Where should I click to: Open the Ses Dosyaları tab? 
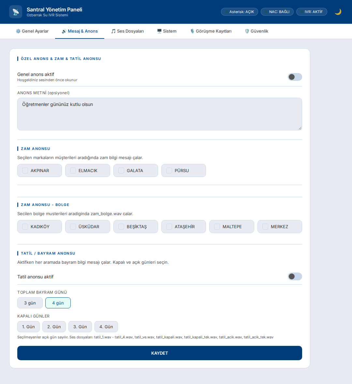pyautogui.click(x=127, y=31)
